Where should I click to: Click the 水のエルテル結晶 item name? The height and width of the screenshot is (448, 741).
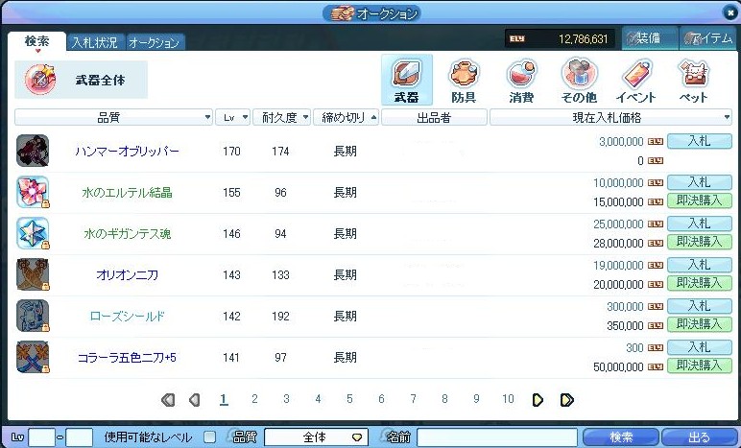[x=127, y=193]
